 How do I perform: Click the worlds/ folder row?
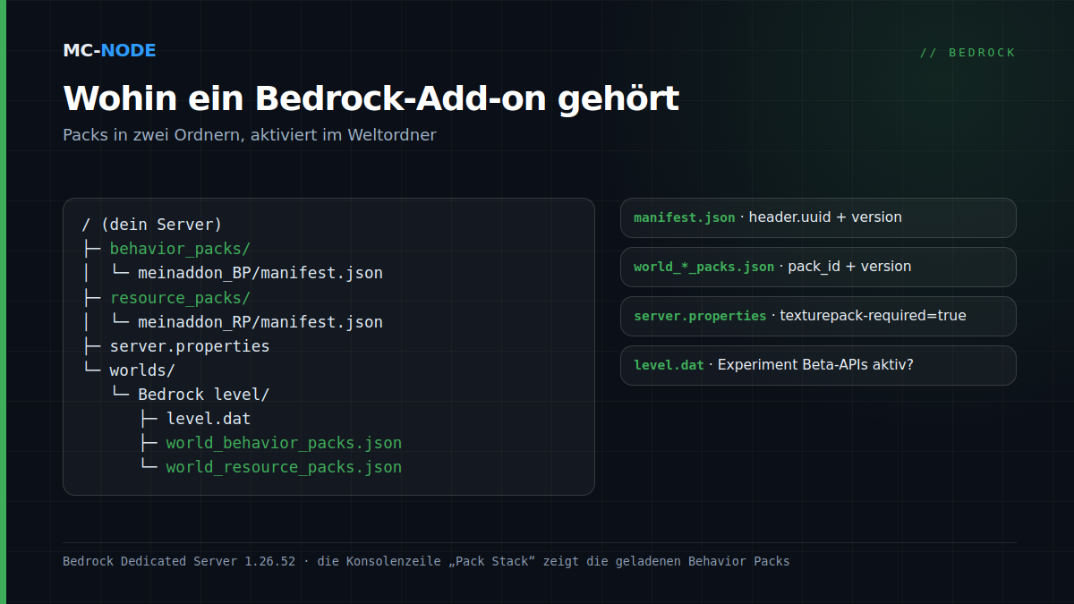pos(142,370)
